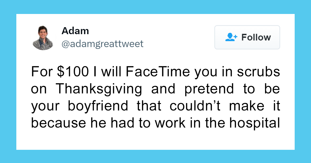Select the word 'Thanksgiving' in the tweet
Viewport: 311px width, 163px height.
pos(100,89)
